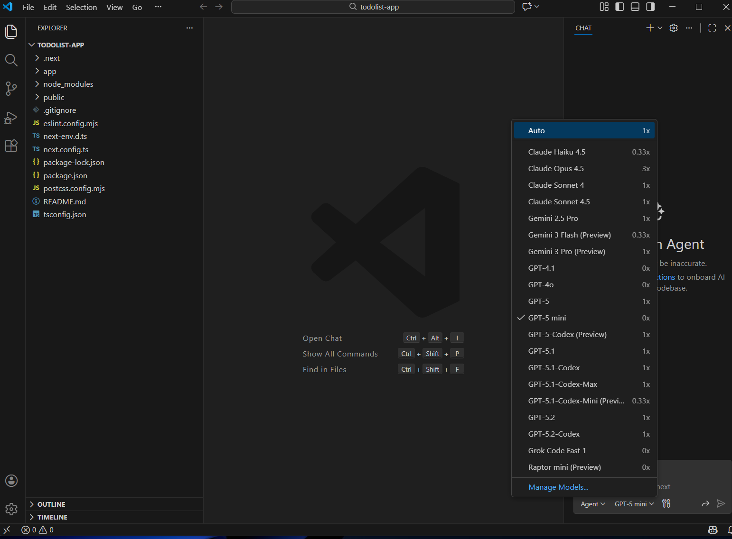Open README.md file

pyautogui.click(x=114, y=201)
